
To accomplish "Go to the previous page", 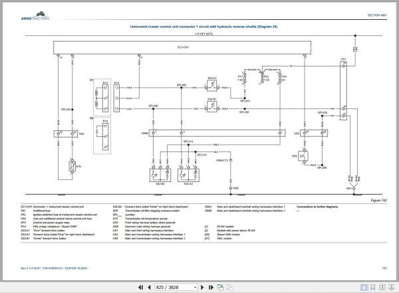I will click(150, 288).
